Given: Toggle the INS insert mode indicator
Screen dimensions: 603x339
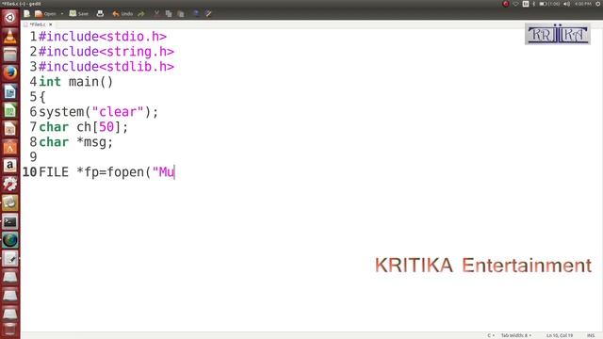Looking at the screenshot, I should (591, 335).
